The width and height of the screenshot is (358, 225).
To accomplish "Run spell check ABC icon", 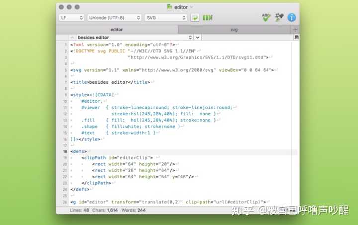I will [x=266, y=17].
